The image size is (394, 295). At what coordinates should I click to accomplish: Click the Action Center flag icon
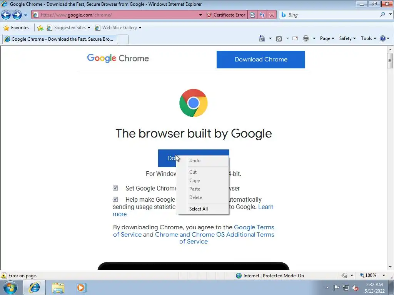336,288
